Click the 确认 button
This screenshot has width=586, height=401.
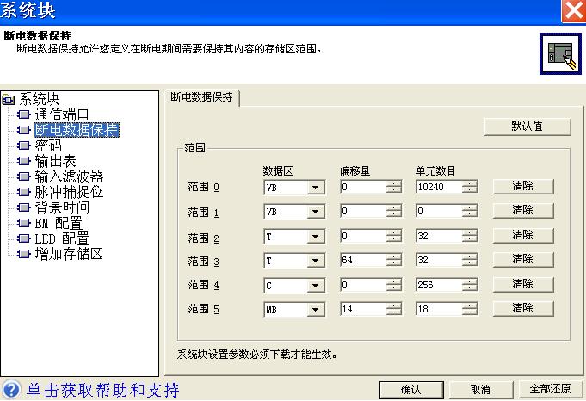[x=410, y=389]
